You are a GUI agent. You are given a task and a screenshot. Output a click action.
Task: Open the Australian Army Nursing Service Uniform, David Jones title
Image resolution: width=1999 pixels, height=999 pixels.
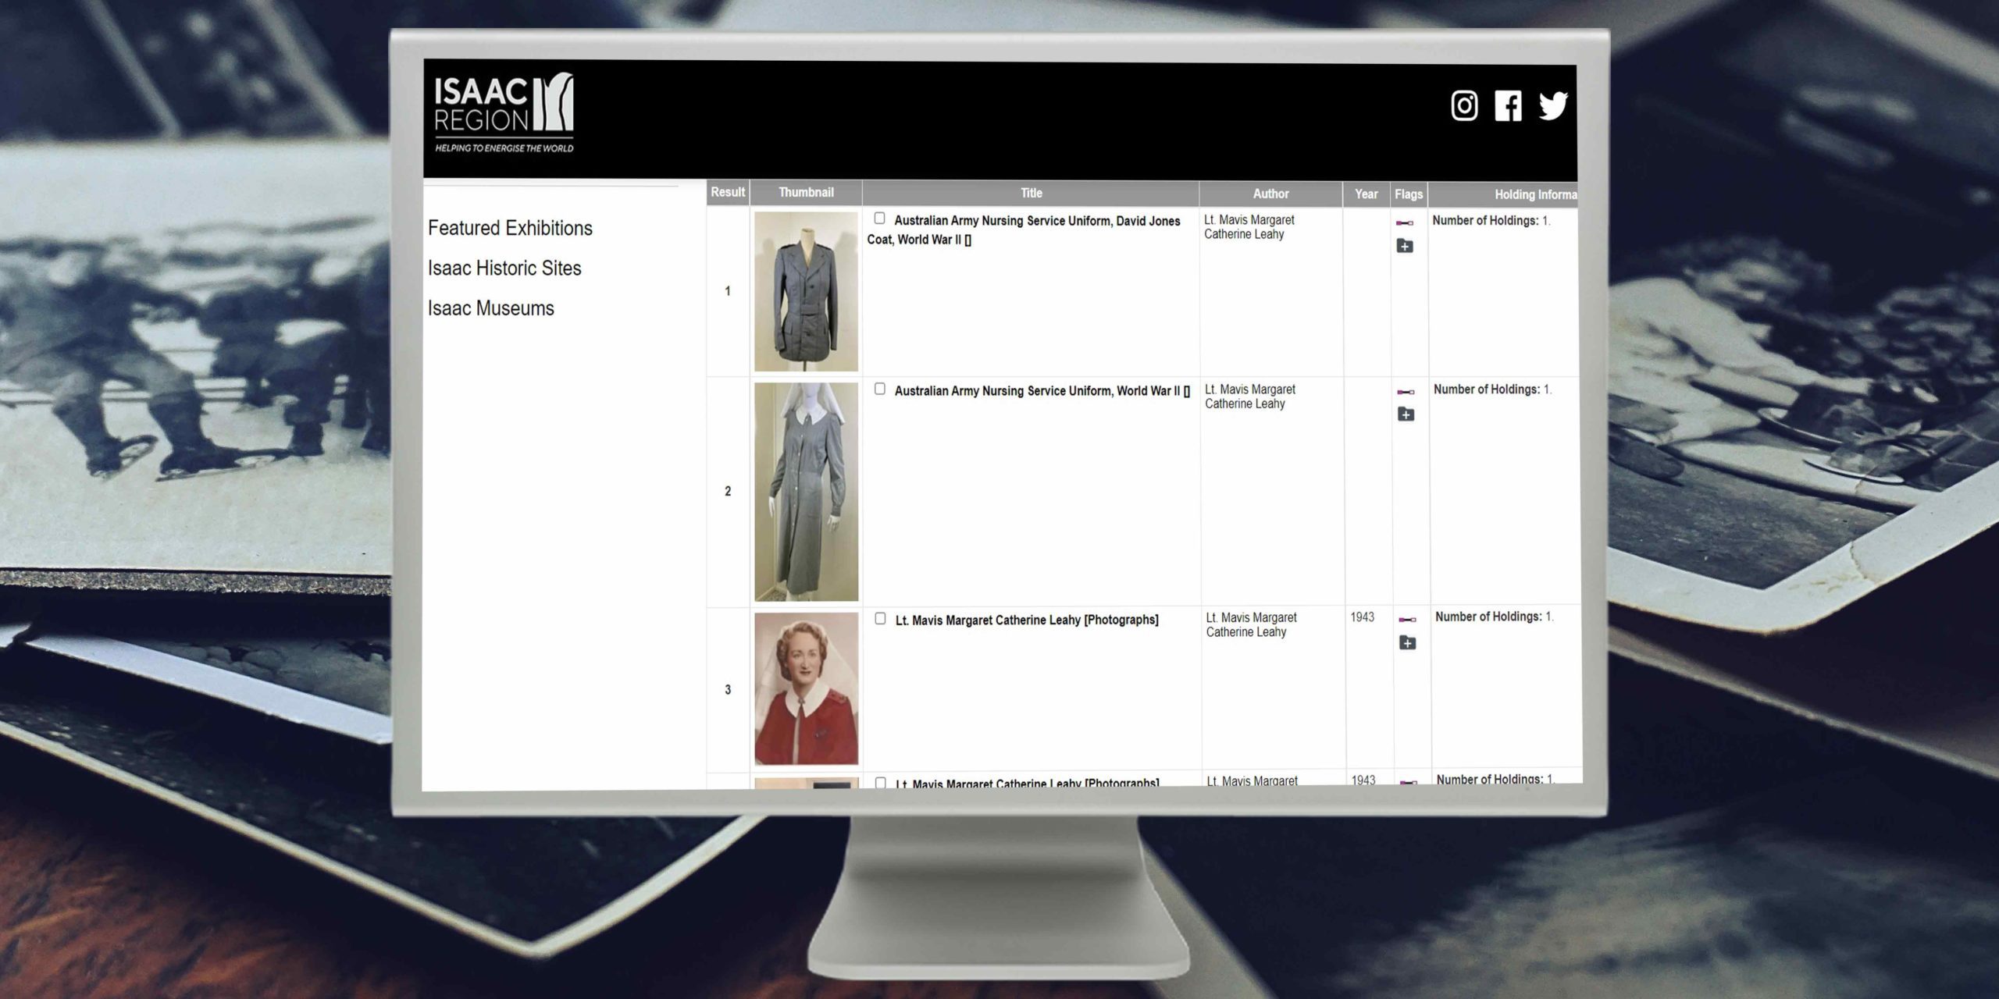pyautogui.click(x=1036, y=222)
